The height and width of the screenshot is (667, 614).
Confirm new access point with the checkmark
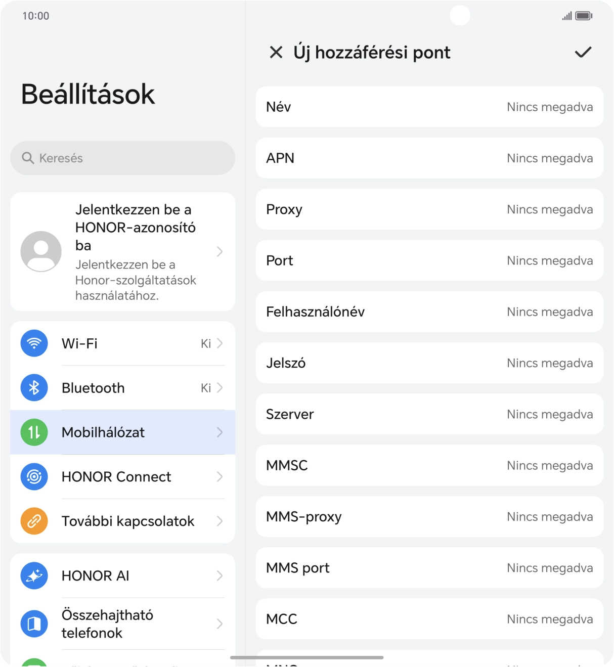click(x=583, y=52)
